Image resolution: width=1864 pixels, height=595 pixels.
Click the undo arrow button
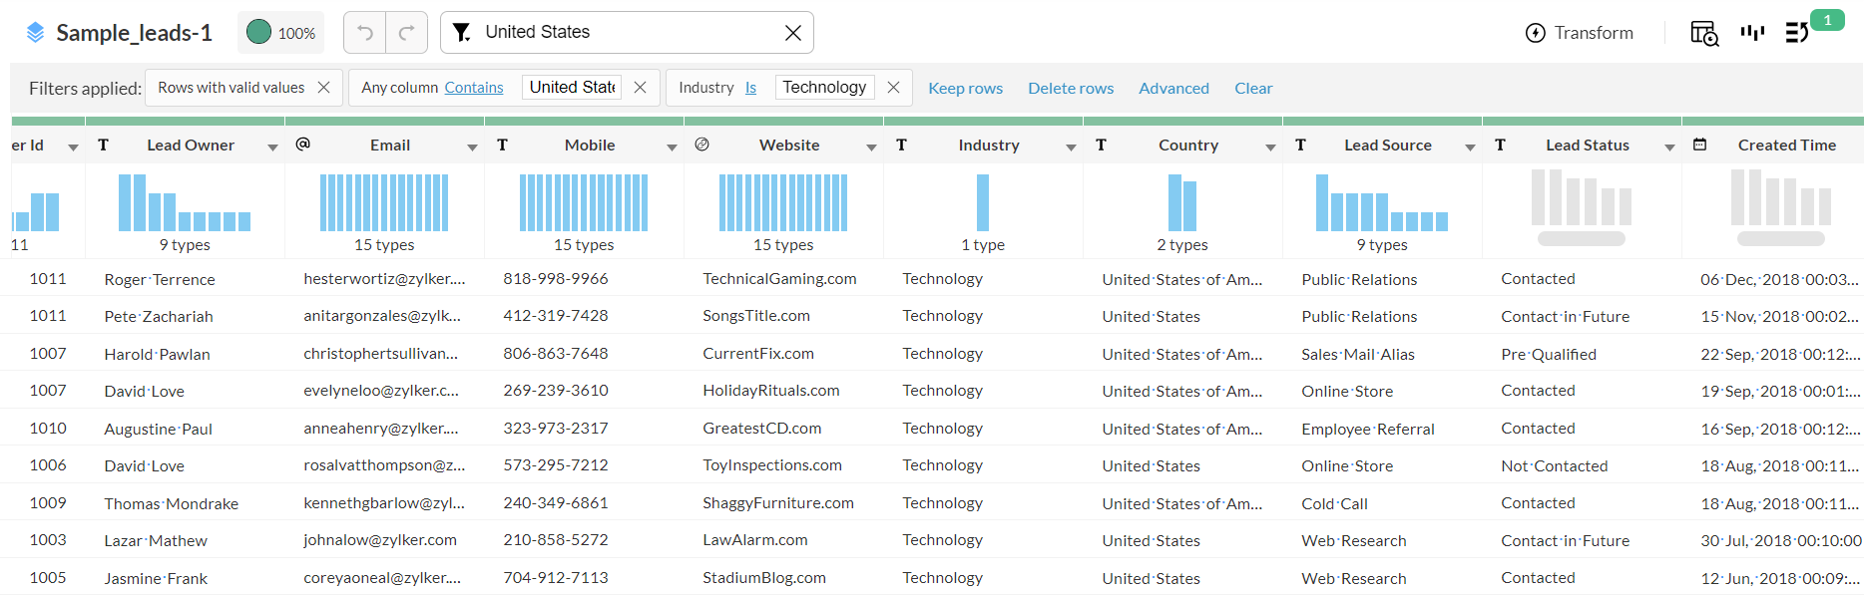pyautogui.click(x=365, y=33)
